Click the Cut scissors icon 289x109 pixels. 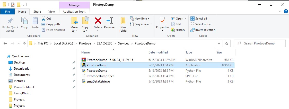coord(43,19)
